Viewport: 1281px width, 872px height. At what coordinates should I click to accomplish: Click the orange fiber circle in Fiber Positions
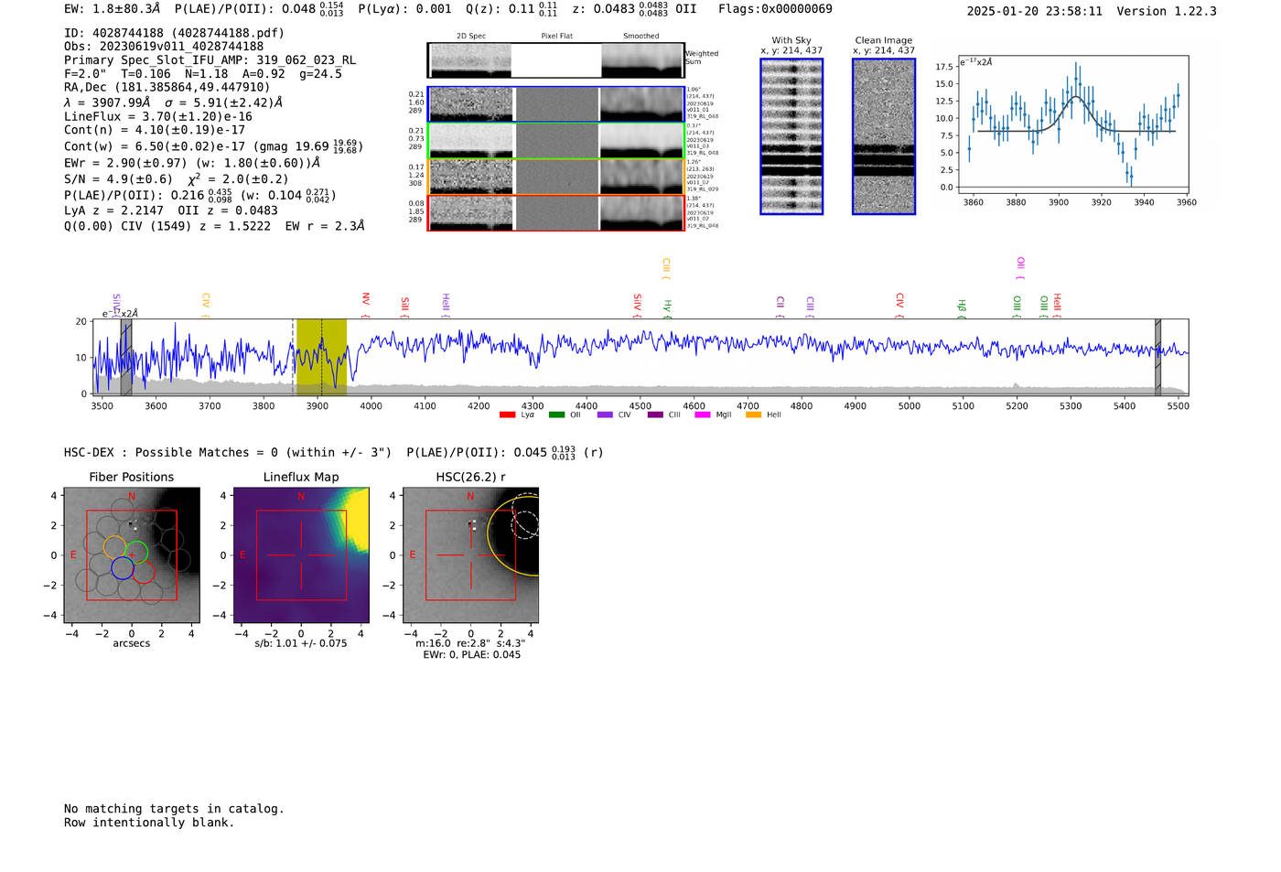114,547
